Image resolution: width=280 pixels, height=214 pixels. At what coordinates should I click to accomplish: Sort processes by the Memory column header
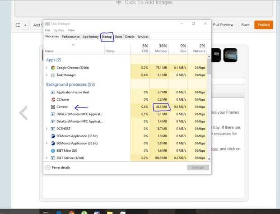[159, 48]
